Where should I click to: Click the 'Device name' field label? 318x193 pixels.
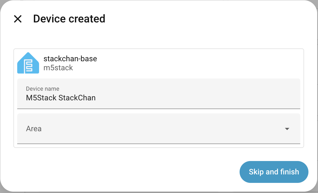[x=43, y=89]
